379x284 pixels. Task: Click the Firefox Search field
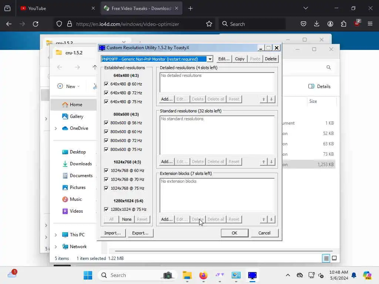tap(252, 24)
